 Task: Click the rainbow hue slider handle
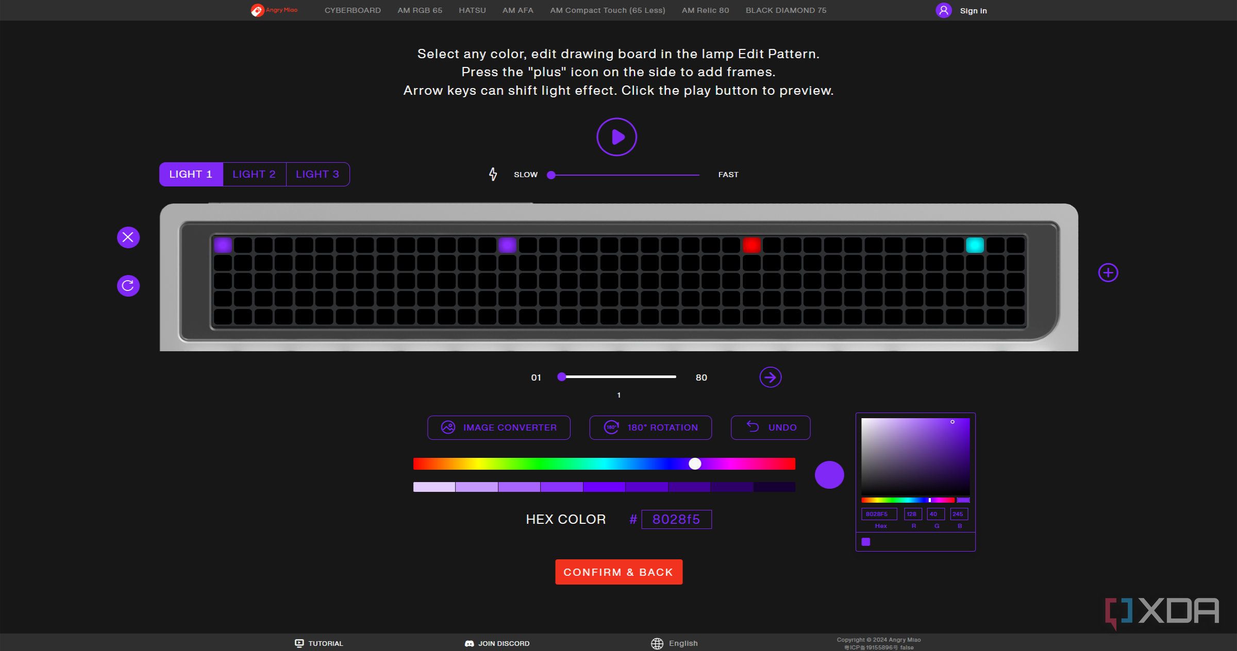click(695, 464)
